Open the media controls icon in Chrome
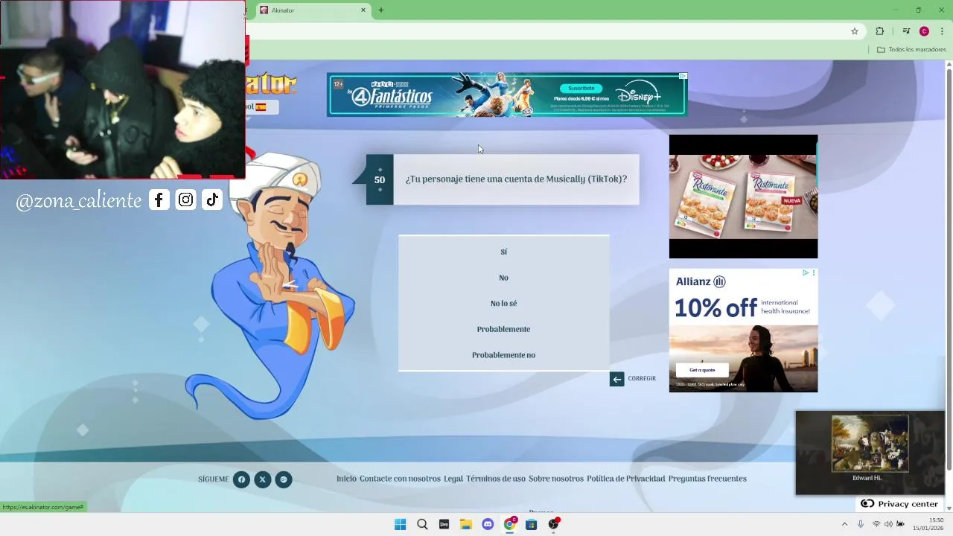Viewport: 953px width, 536px height. (x=906, y=31)
